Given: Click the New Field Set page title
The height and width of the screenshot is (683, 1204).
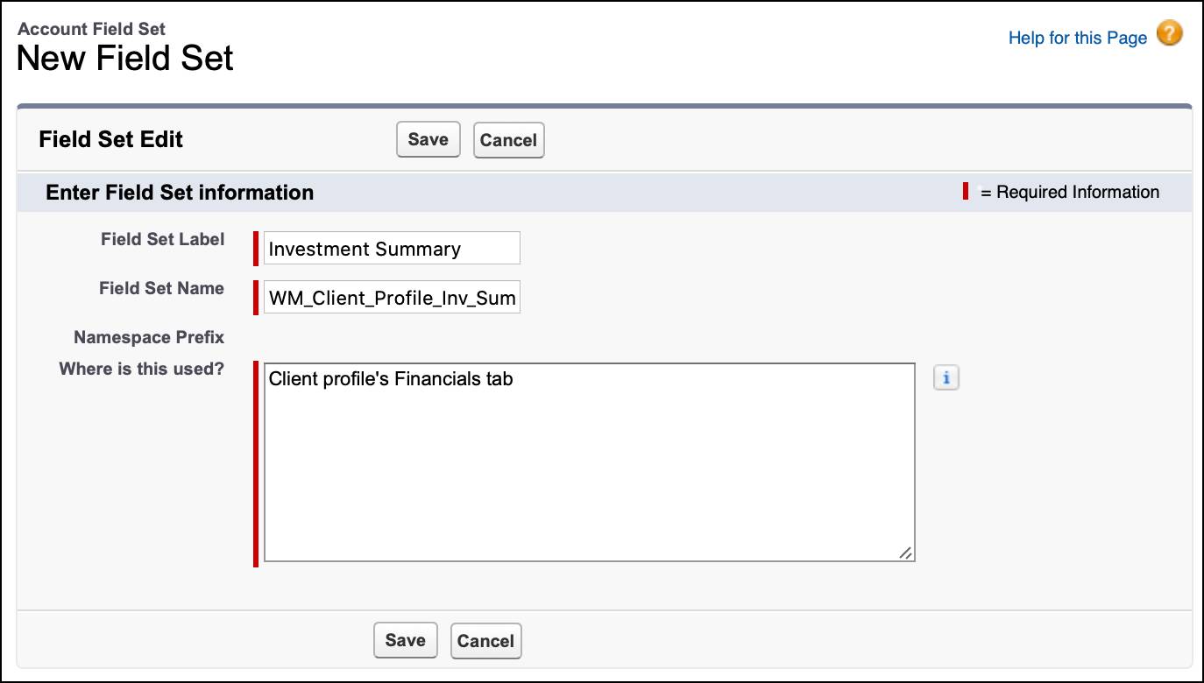Looking at the screenshot, I should click(124, 58).
